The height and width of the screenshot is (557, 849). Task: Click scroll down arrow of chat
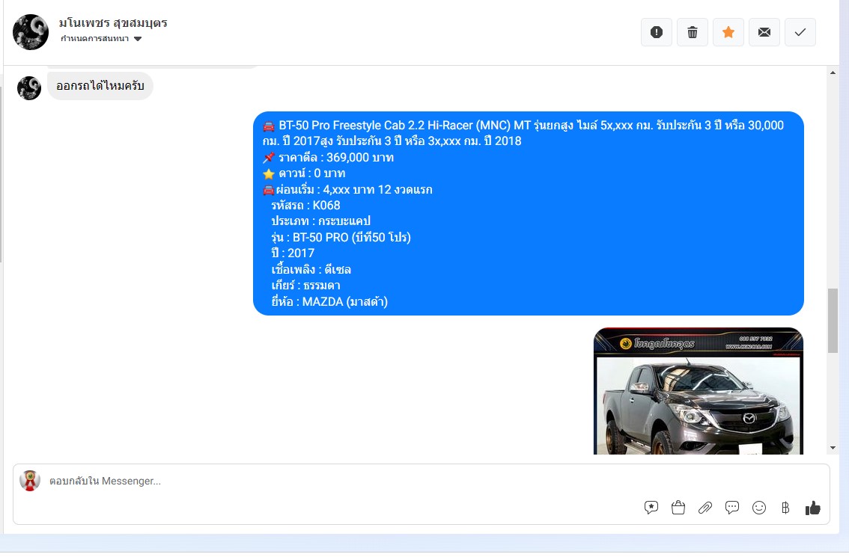click(x=833, y=448)
